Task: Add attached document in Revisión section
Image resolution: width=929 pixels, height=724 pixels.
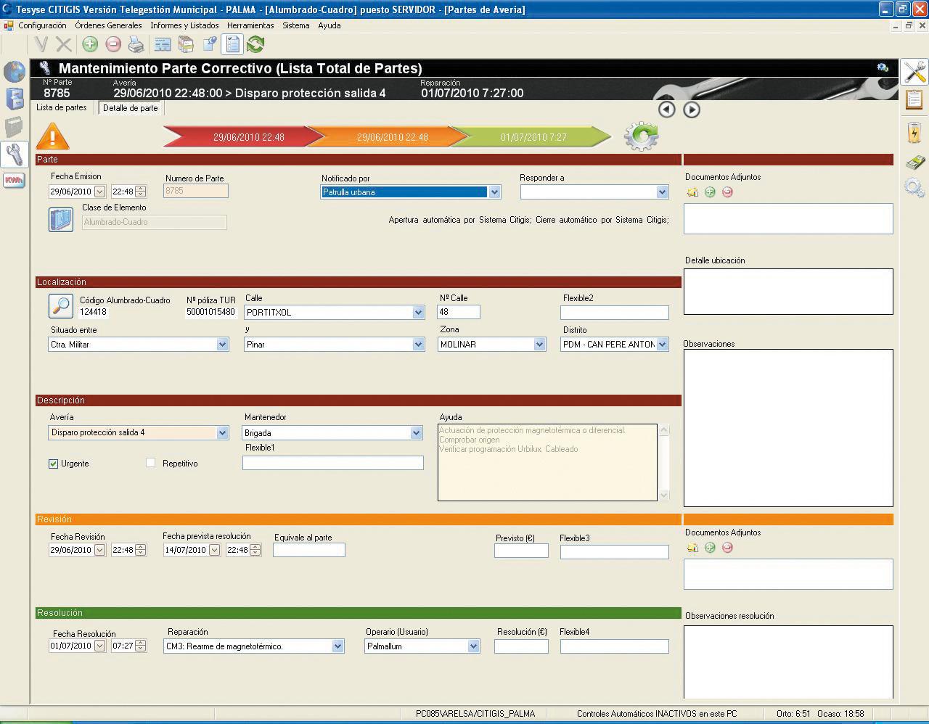Action: [x=710, y=548]
